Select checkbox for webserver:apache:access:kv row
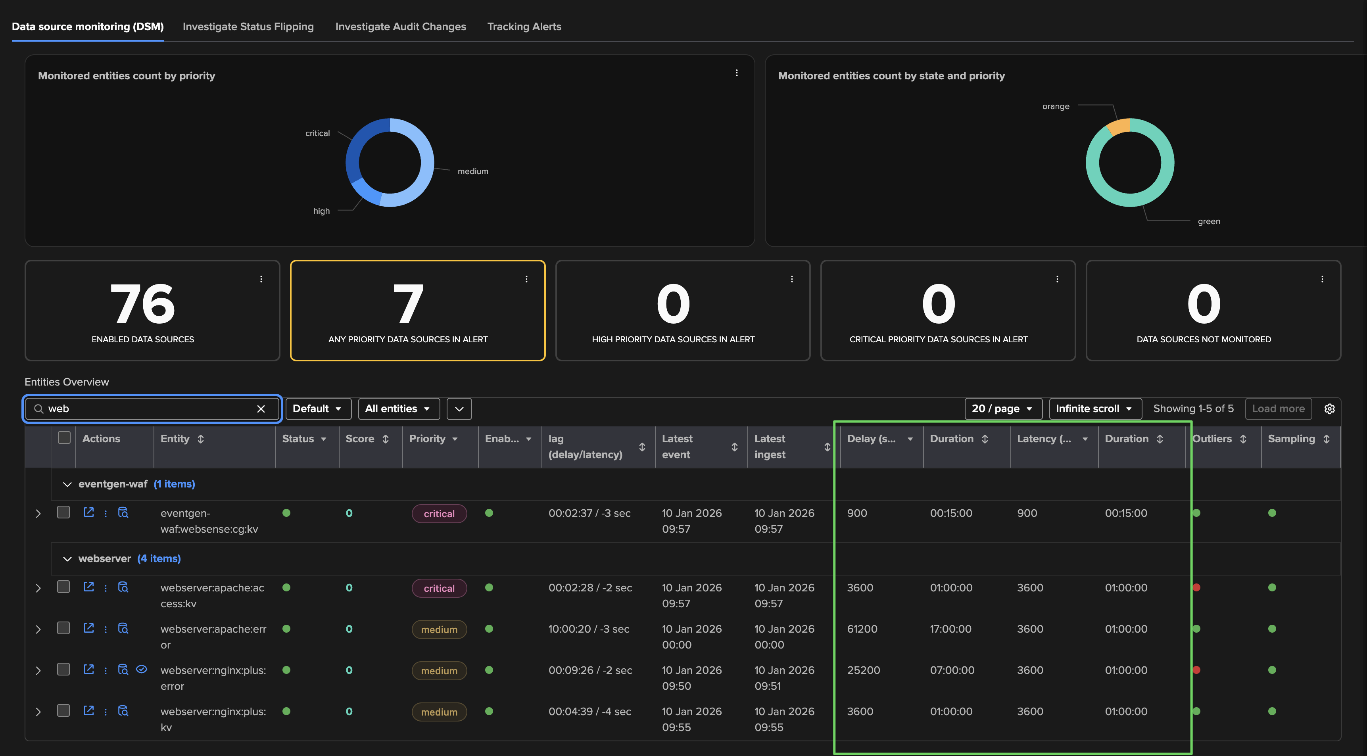The height and width of the screenshot is (756, 1367). coord(64,586)
